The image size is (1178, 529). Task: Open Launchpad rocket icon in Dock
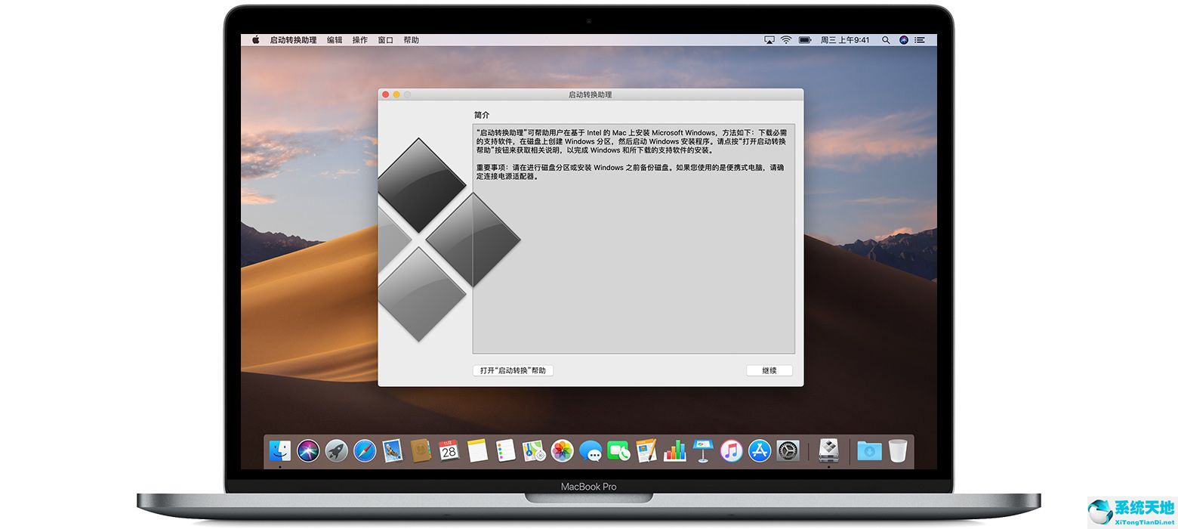point(337,451)
